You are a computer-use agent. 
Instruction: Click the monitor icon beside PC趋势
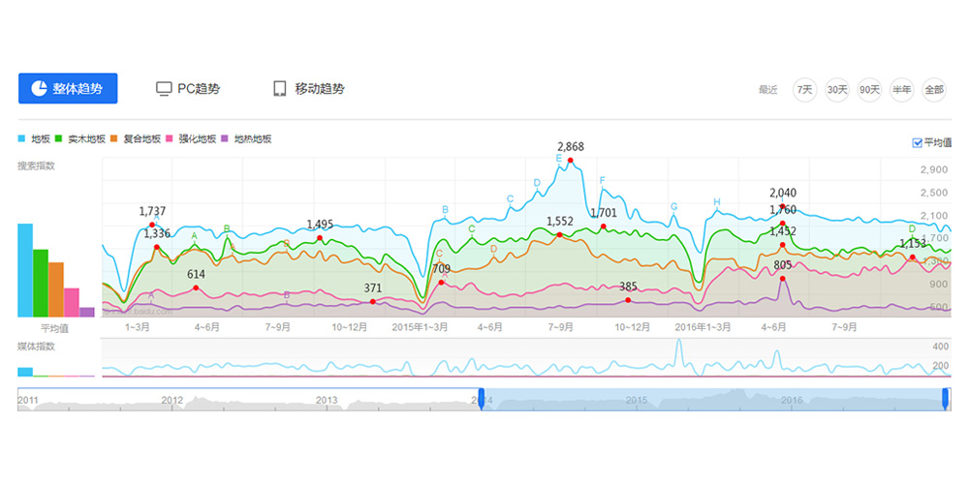(x=164, y=88)
